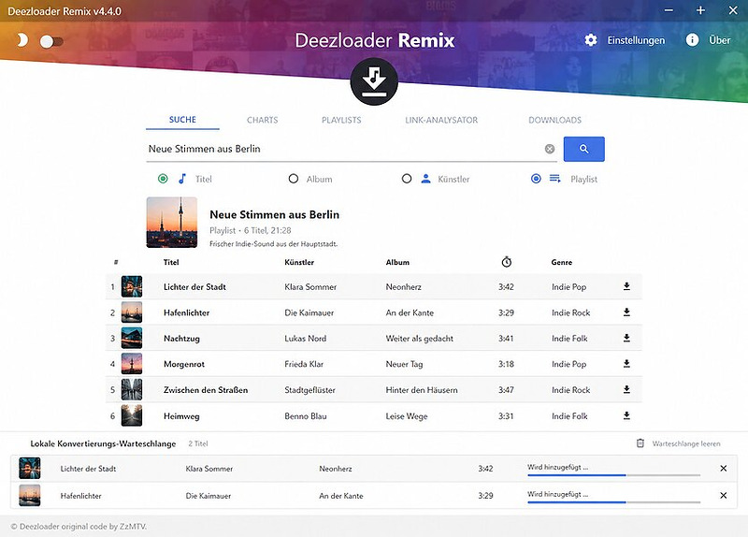The height and width of the screenshot is (537, 748).
Task: Click the Neue Stimmen aus Berlin heading
Action: 274,215
